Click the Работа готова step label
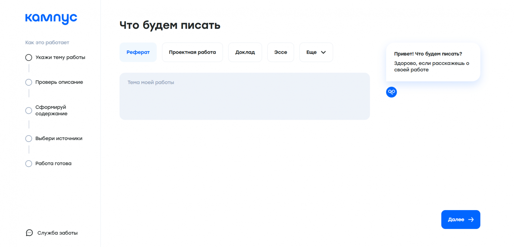The width and height of the screenshot is (514, 247). point(53,163)
